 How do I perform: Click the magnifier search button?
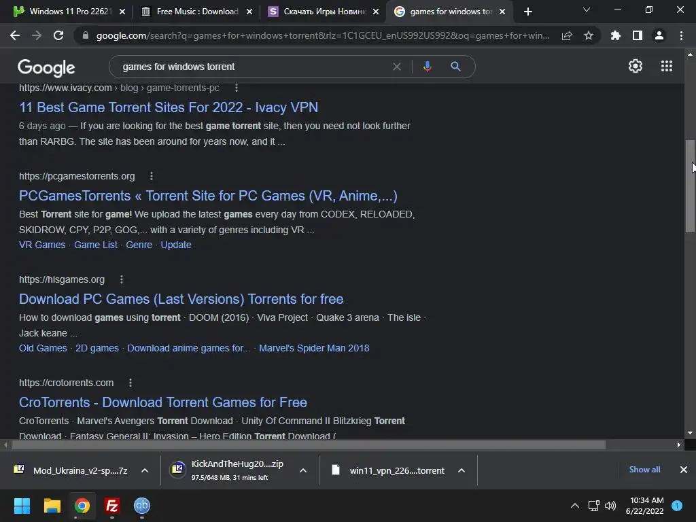click(455, 67)
